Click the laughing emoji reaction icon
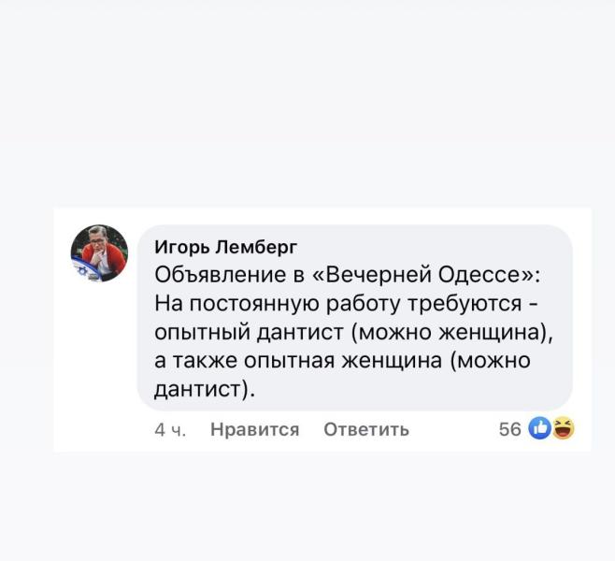Screen dimensions: 615x561 click(563, 428)
